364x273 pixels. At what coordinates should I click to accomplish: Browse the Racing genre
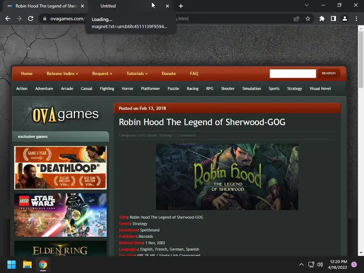click(x=193, y=89)
